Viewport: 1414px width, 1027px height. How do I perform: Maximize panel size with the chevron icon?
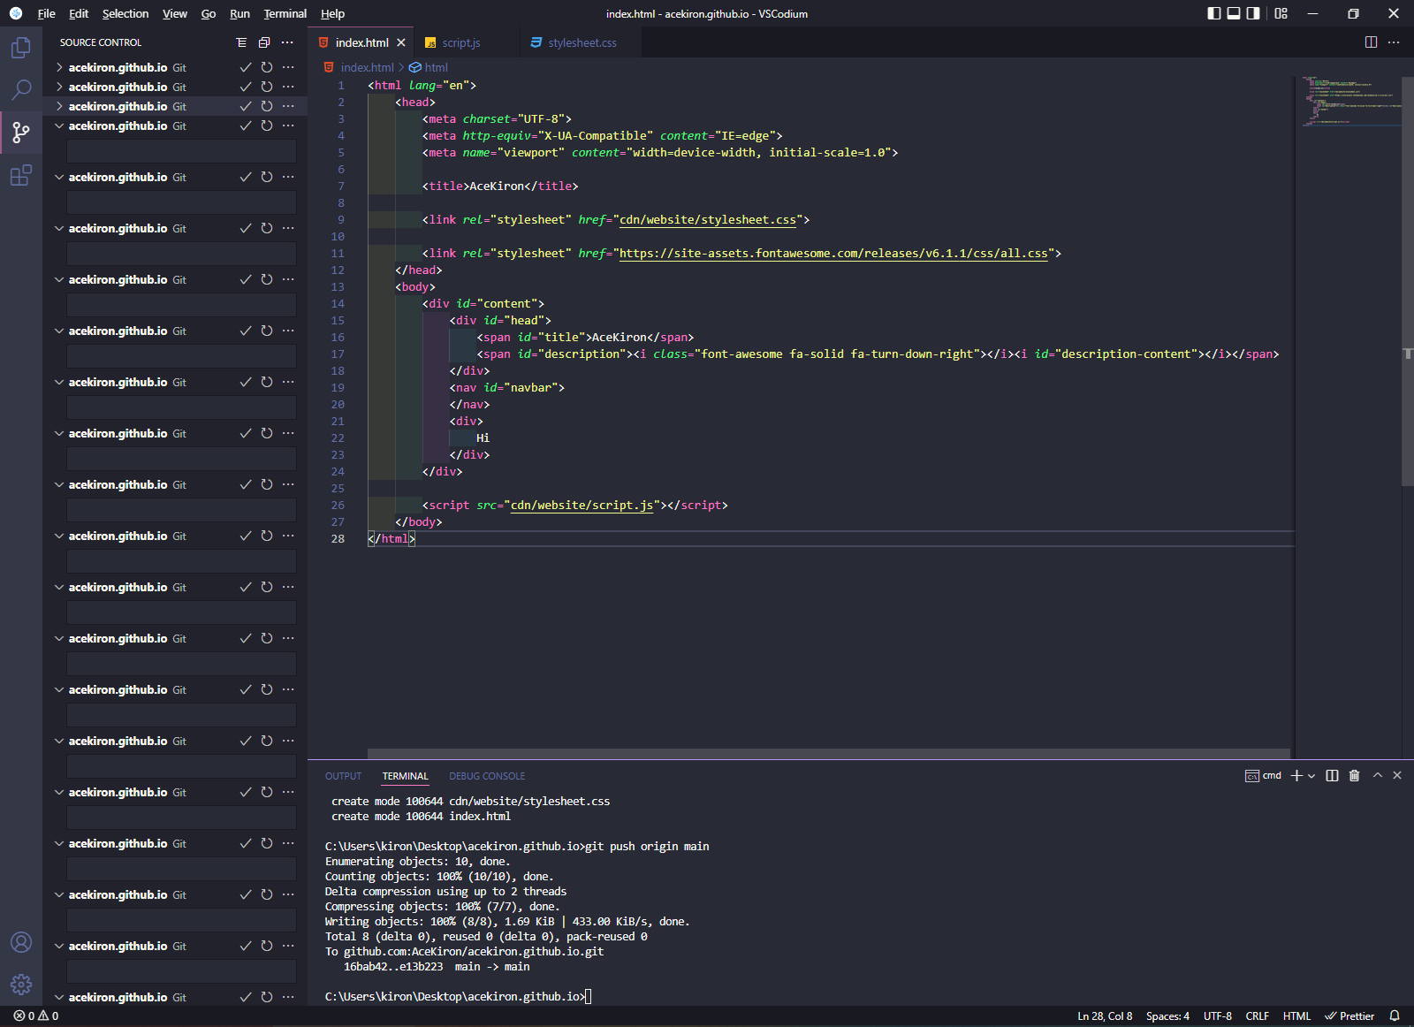tap(1376, 775)
